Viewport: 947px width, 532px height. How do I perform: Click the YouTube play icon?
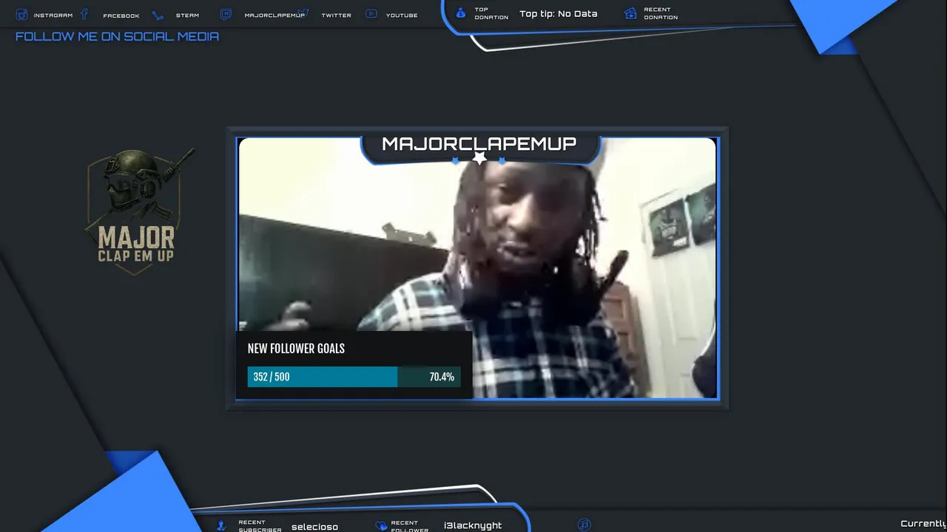coord(371,14)
